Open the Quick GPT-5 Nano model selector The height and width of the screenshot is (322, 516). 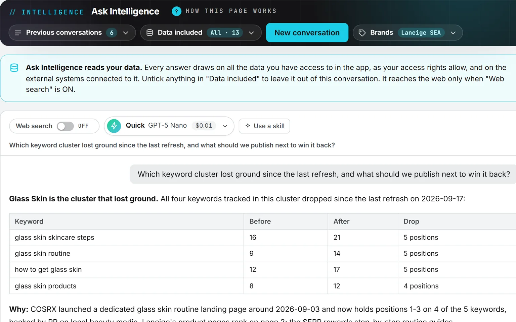169,126
